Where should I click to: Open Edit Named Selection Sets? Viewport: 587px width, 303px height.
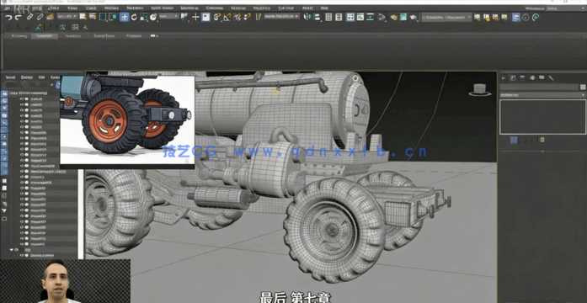pyautogui.click(x=259, y=17)
